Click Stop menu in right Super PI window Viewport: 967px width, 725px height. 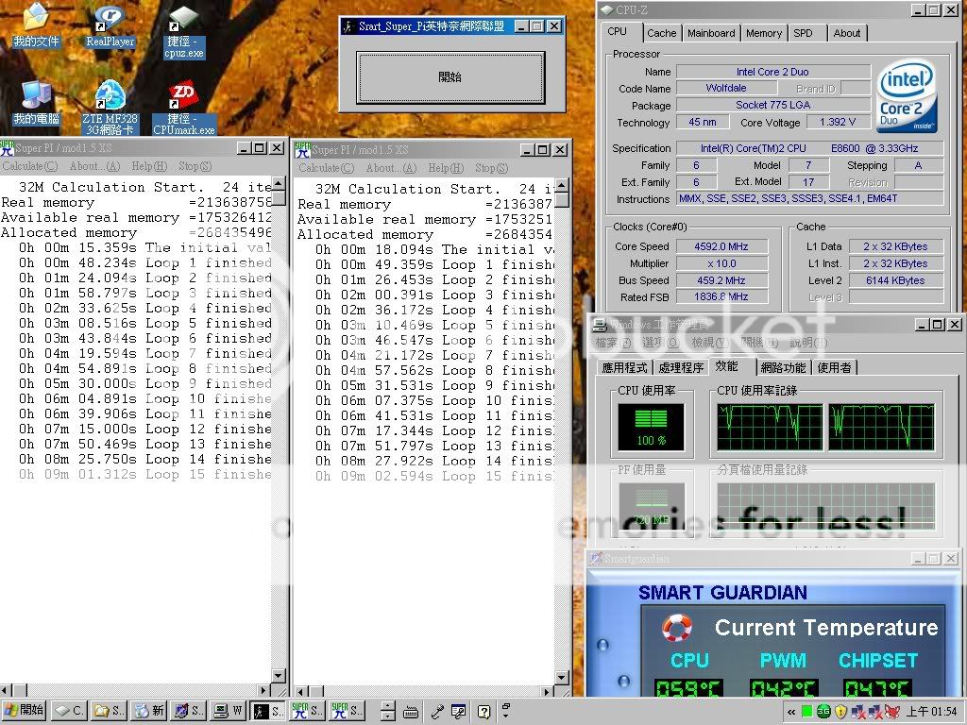click(x=491, y=168)
